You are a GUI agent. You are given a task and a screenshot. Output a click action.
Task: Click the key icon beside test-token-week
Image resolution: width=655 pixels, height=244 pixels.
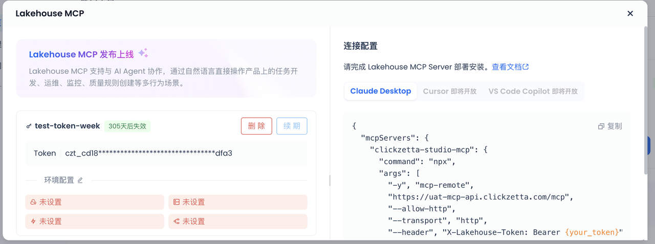coord(29,126)
